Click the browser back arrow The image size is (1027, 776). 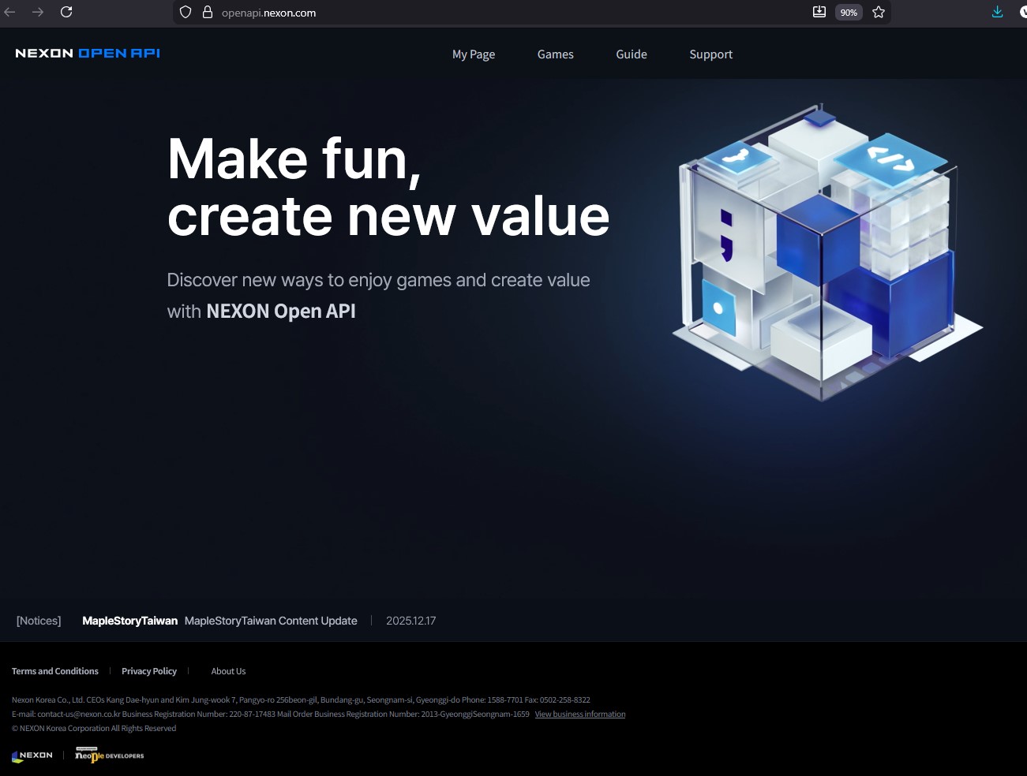pyautogui.click(x=10, y=12)
